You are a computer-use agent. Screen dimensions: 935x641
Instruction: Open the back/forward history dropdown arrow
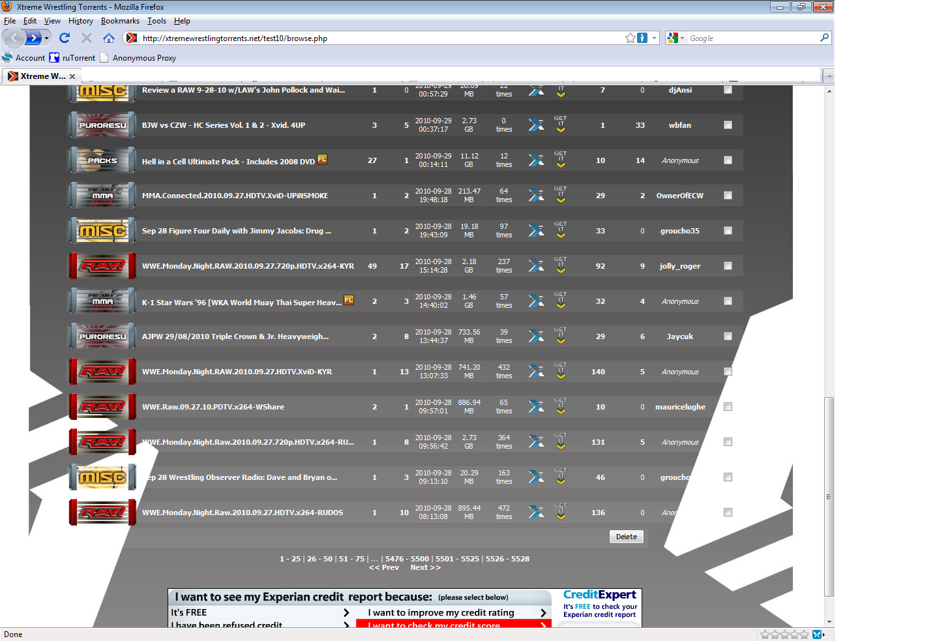(47, 38)
